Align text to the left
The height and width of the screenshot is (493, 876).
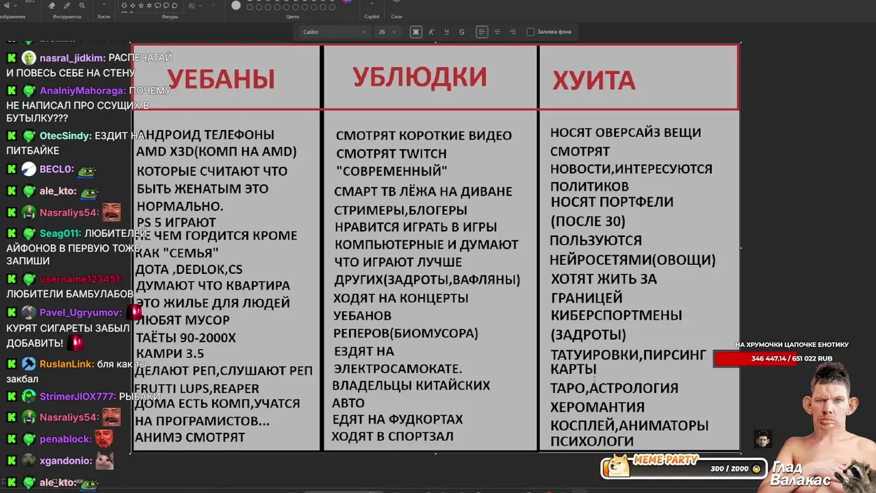pos(482,31)
